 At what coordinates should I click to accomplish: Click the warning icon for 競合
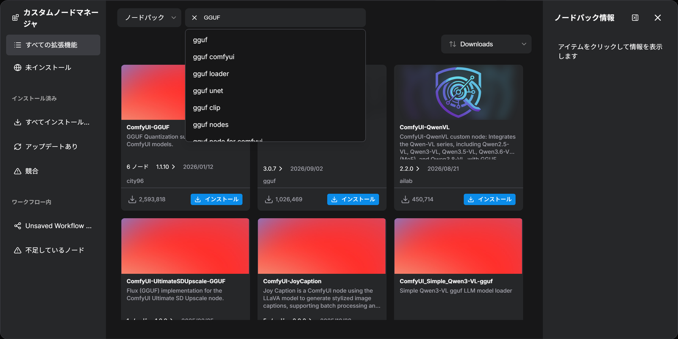click(17, 171)
